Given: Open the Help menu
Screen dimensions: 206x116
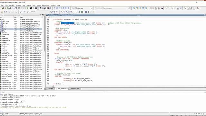Looking at the screenshot, I should (59, 5).
